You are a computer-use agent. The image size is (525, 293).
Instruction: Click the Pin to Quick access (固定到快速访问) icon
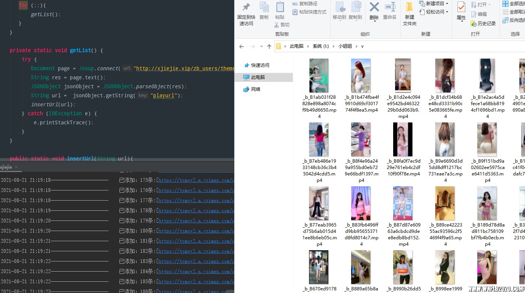[x=246, y=8]
